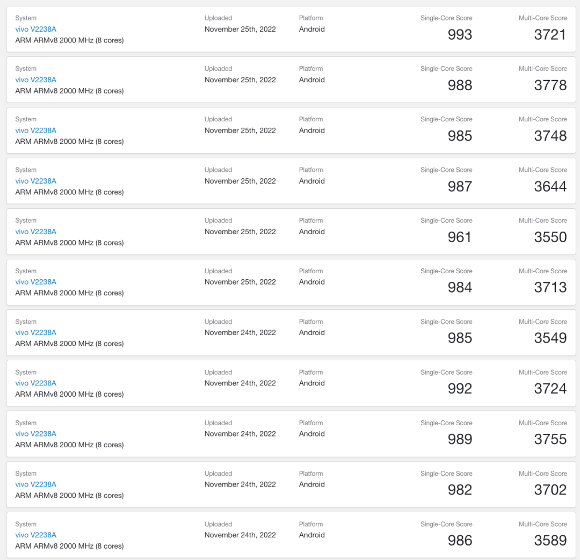Click the multi-core score 3778
Image resolution: width=580 pixels, height=560 pixels.
[550, 85]
